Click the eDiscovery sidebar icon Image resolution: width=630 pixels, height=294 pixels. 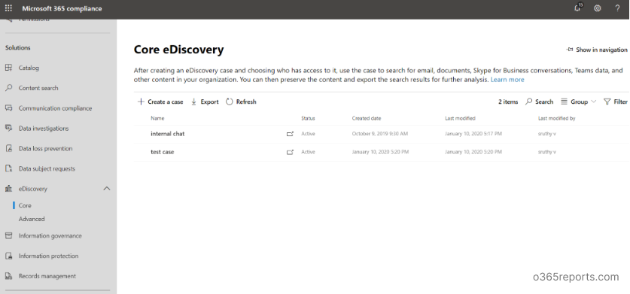(x=8, y=189)
